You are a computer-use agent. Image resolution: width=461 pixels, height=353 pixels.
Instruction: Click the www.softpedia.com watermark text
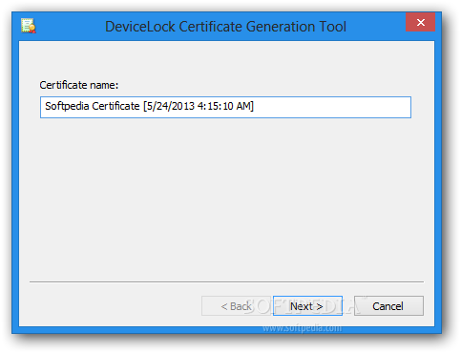pyautogui.click(x=302, y=328)
